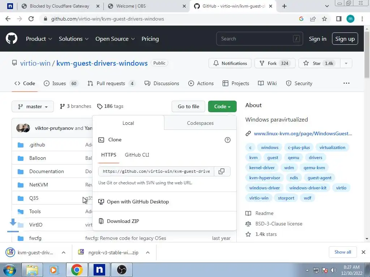Click the Balloon folder icon
Viewport: 370px width, 277px height.
pyautogui.click(x=21, y=158)
